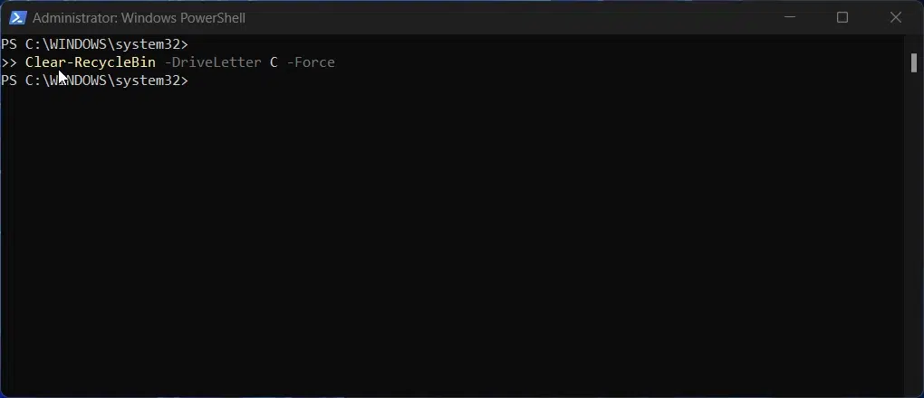Click system32 in the last prompt

pyautogui.click(x=148, y=81)
